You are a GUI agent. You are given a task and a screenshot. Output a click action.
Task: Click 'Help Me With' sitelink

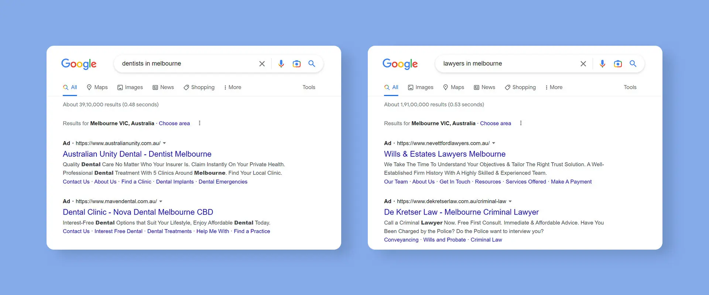[x=213, y=231]
